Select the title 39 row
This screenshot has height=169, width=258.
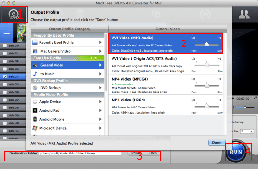[x=13, y=115]
